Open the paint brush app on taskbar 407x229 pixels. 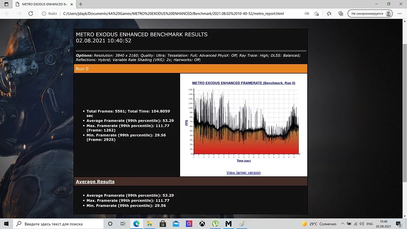tap(241, 224)
